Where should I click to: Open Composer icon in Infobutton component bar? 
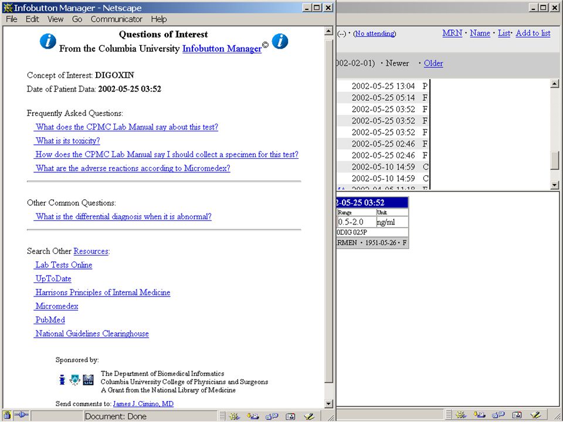(x=309, y=416)
